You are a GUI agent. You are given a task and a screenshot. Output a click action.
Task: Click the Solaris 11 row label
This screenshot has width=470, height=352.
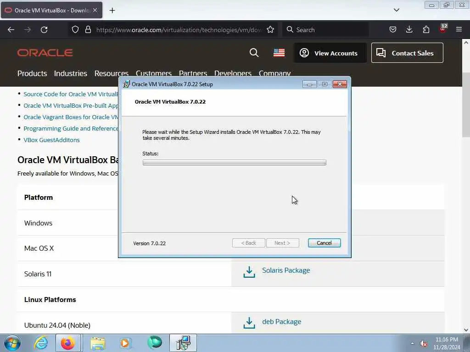point(38,274)
